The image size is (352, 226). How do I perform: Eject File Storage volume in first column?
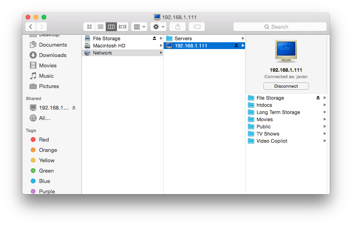point(154,38)
